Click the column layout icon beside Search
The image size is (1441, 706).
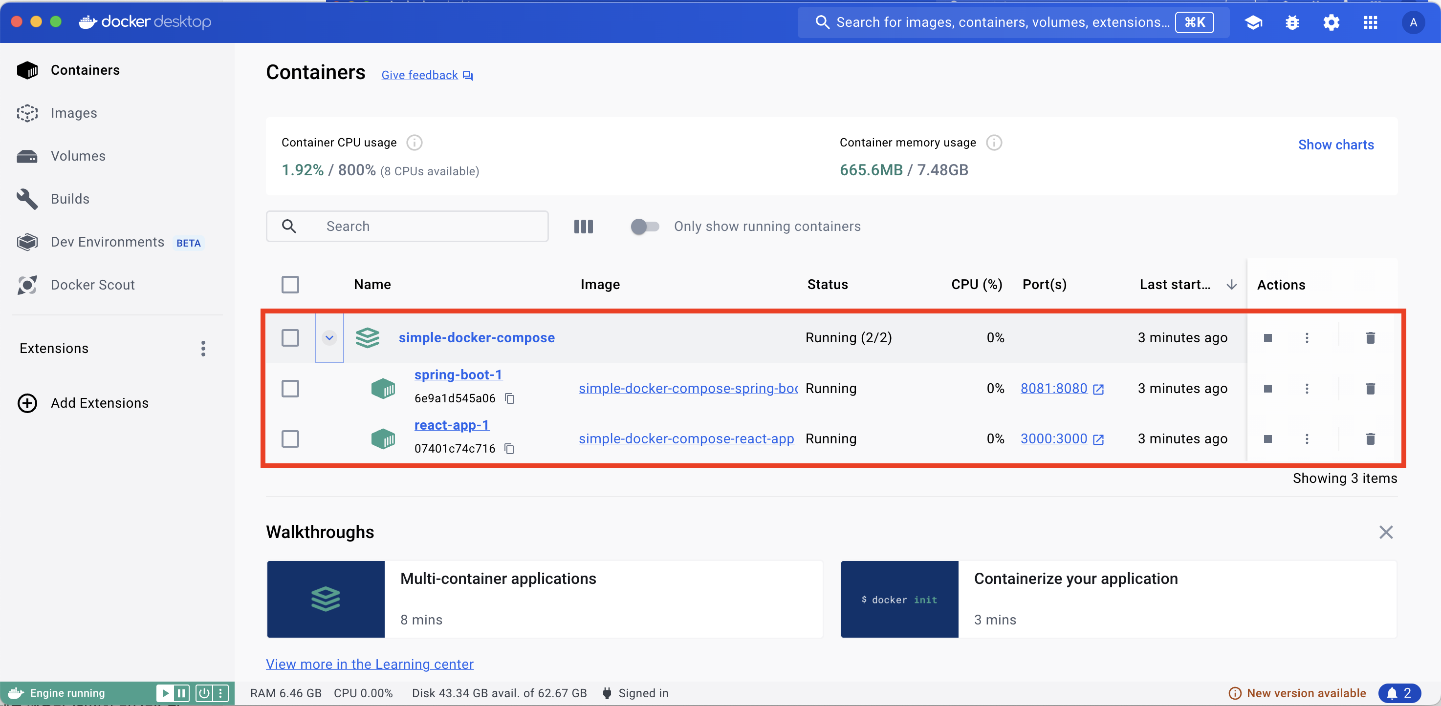point(583,226)
